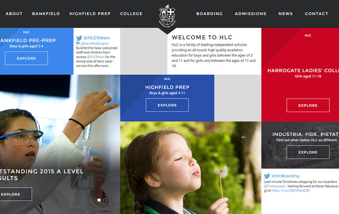Open the News navigation item
The height and width of the screenshot is (214, 339).
(285, 14)
